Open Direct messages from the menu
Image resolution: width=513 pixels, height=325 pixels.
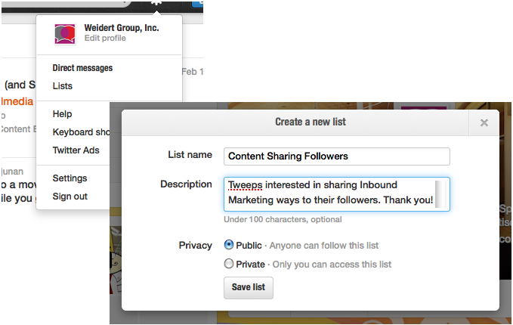[82, 68]
